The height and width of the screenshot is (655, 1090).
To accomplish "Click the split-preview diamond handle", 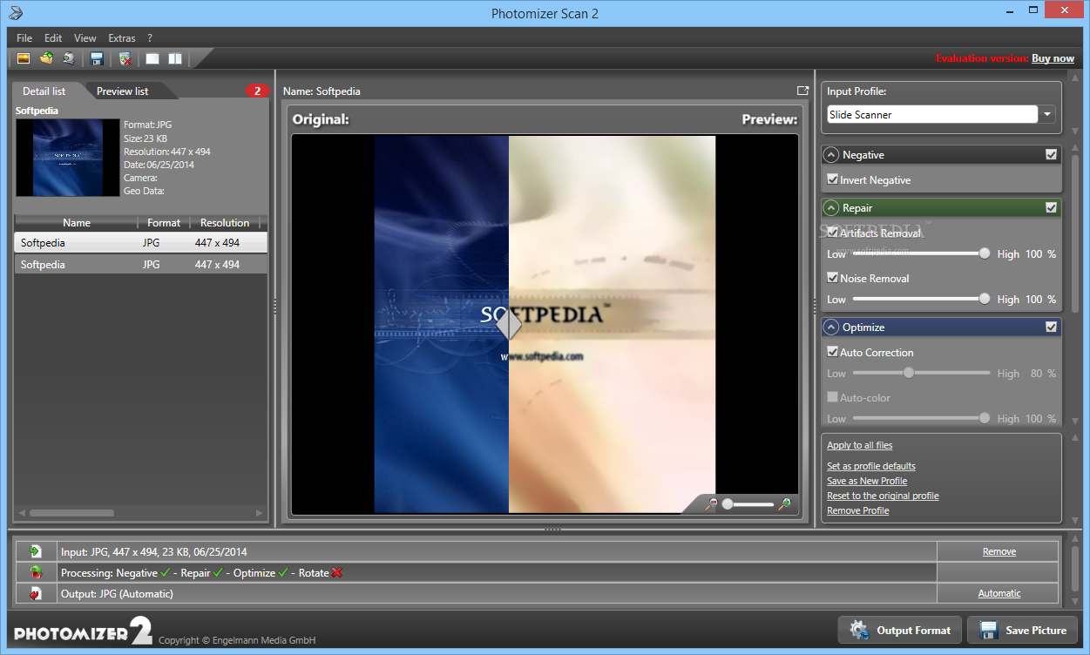I will click(509, 325).
